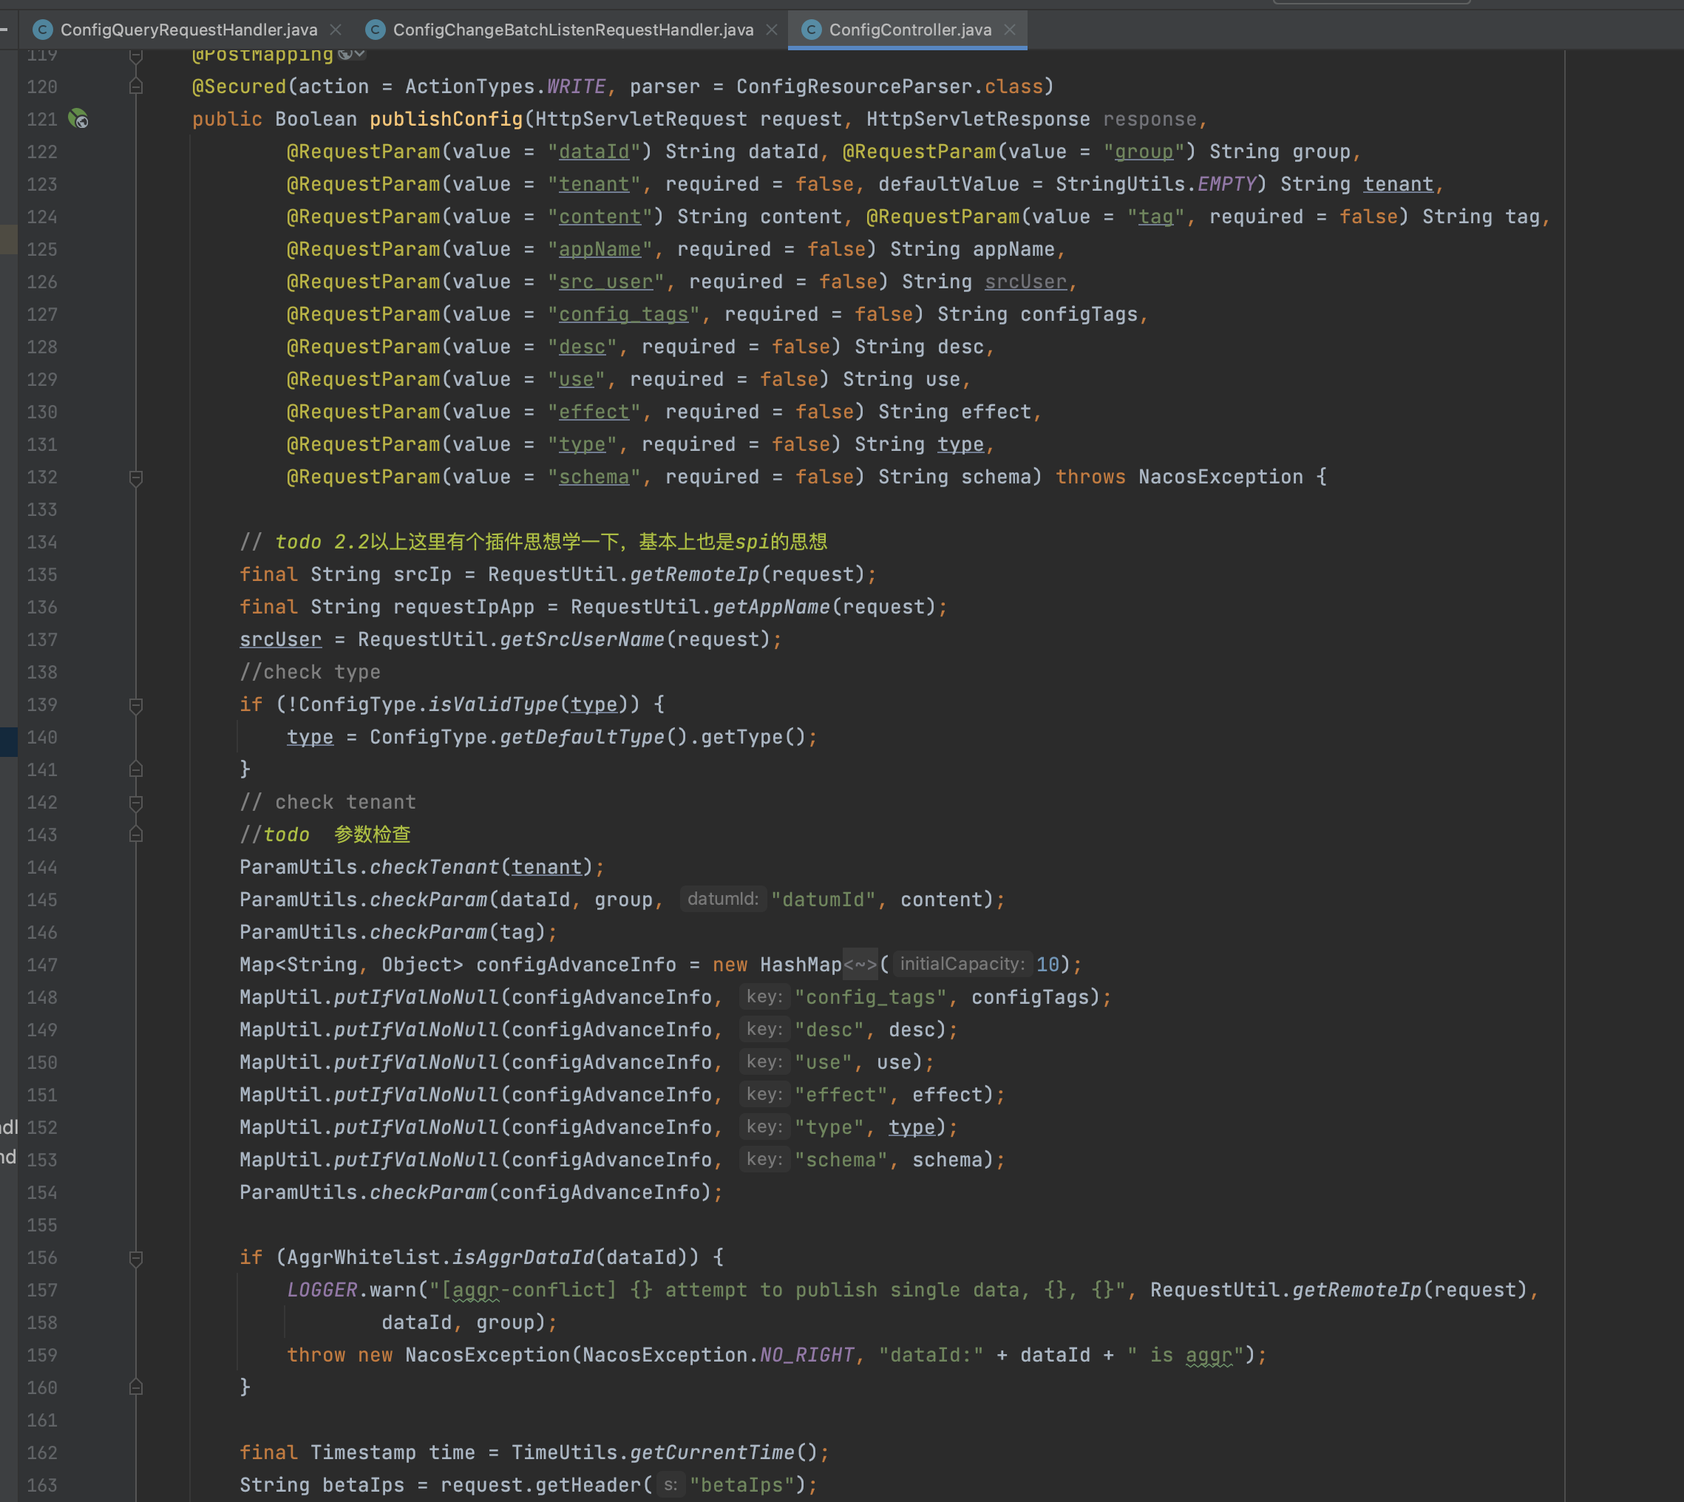The height and width of the screenshot is (1502, 1684).
Task: Click the "datumId:" parameter hint
Action: [723, 900]
